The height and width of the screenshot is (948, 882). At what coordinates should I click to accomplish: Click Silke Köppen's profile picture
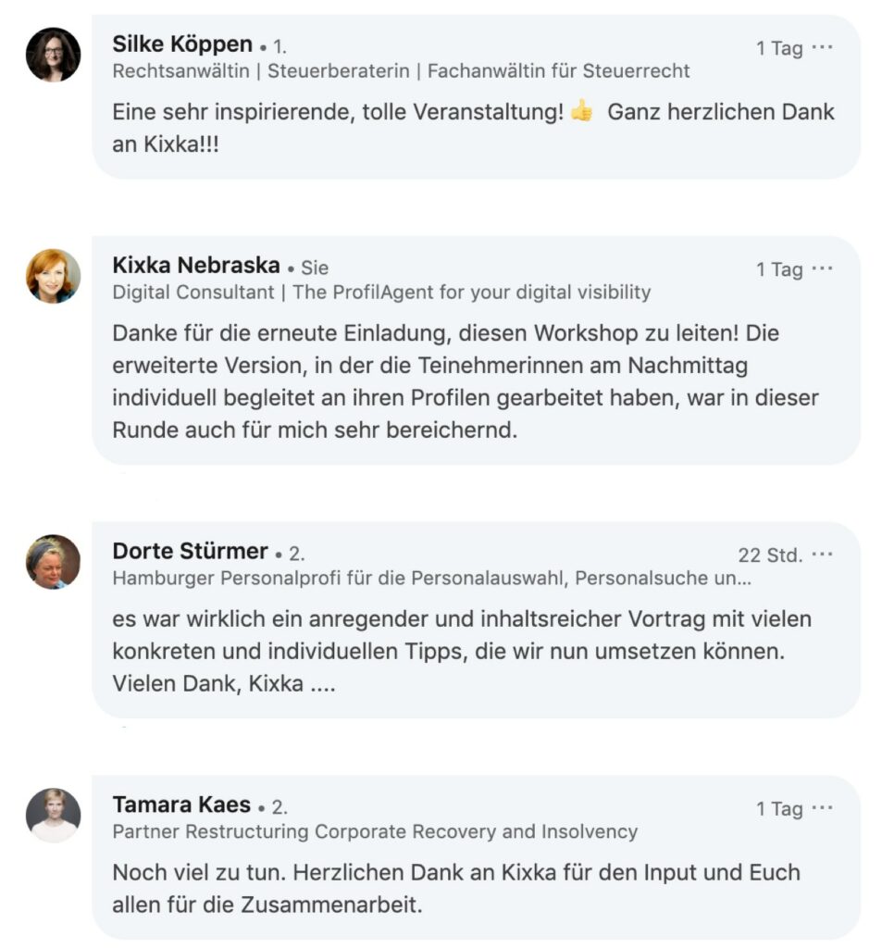coord(53,55)
